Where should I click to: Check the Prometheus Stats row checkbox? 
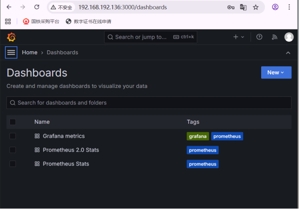pos(13,164)
